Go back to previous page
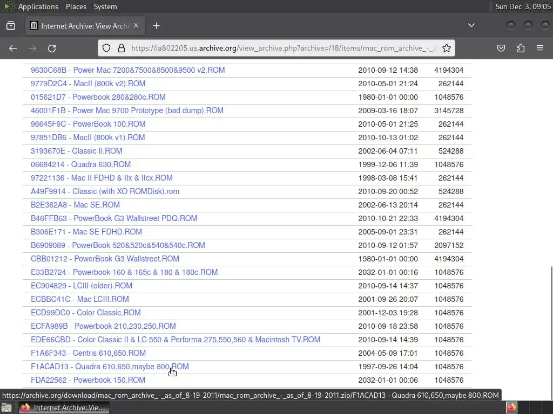Viewport: 553px width, 414px height. [13, 48]
